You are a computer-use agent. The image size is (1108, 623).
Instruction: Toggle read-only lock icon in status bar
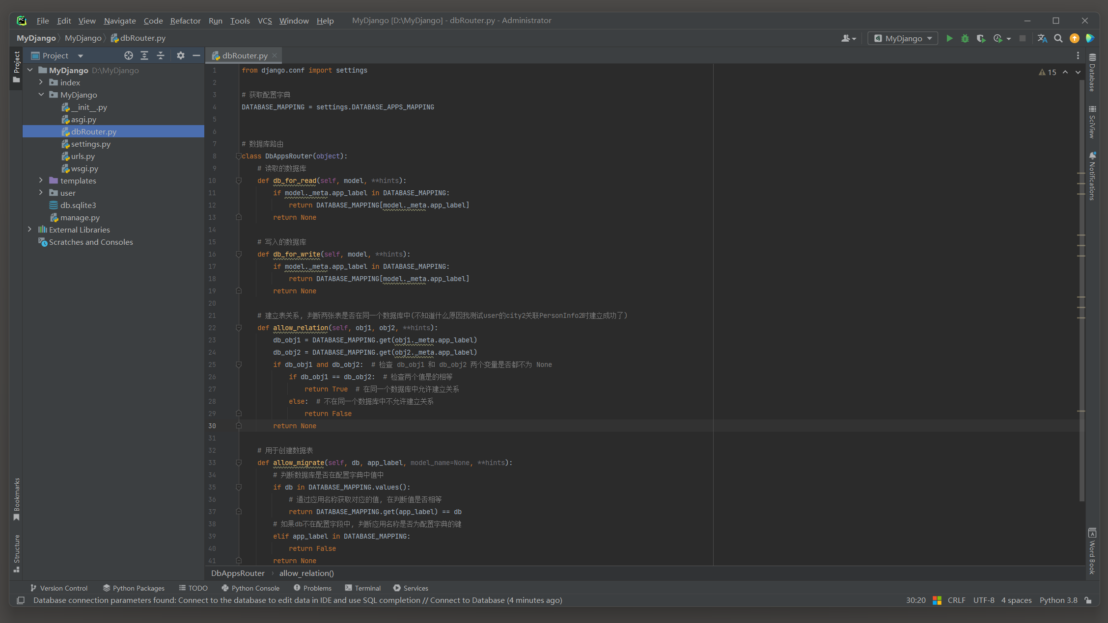(1088, 600)
